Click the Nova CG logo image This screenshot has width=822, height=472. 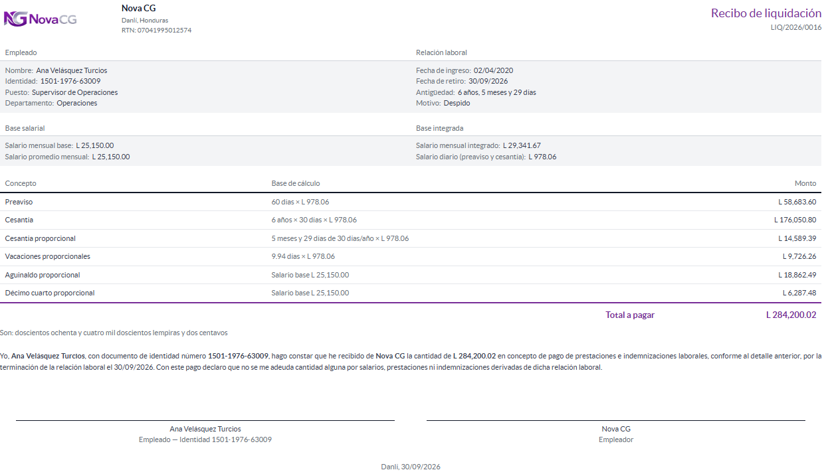[41, 19]
